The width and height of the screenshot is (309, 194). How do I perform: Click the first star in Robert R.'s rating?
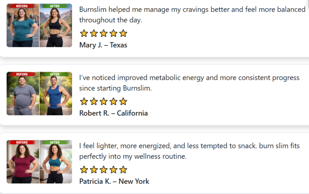(84, 102)
